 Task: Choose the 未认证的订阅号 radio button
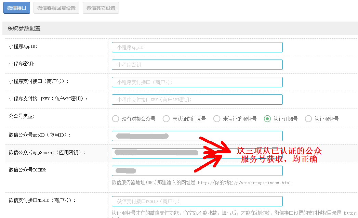[166, 119]
